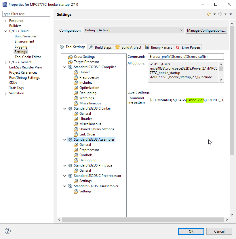Screen dimensions: 236x239
Task: Open the Configuration dropdown
Action: click(134, 30)
